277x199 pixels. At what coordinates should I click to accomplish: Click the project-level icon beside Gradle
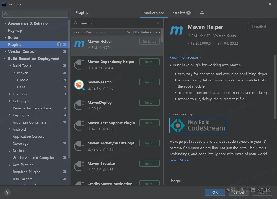(x=64, y=80)
